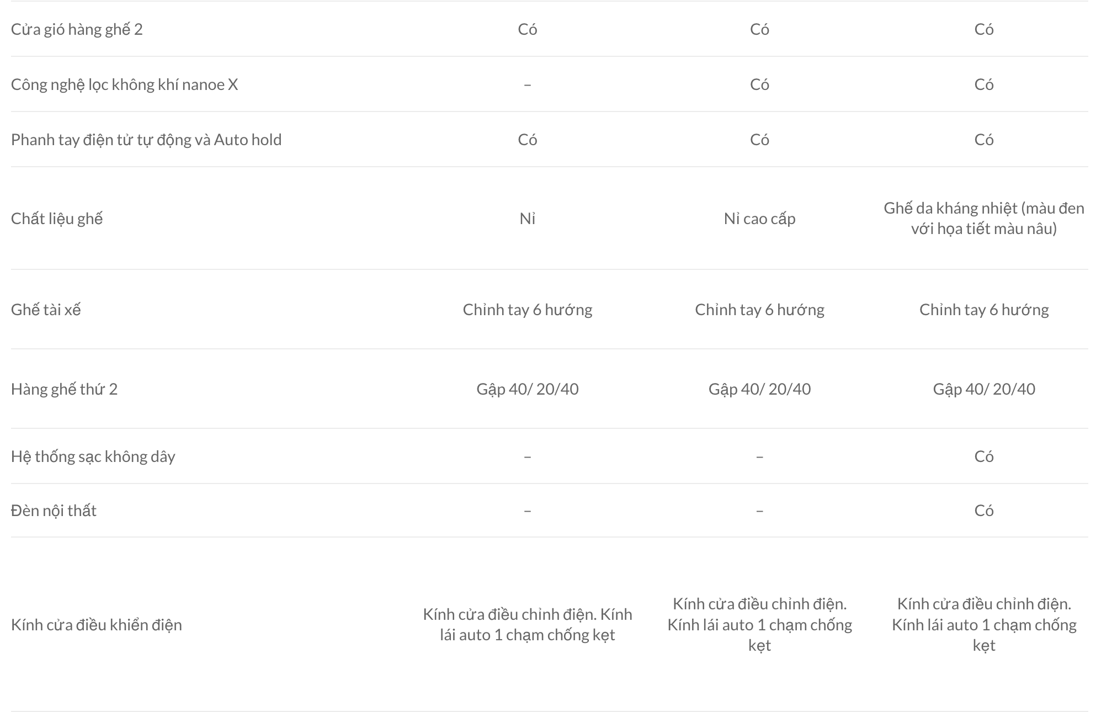Select the rightmost "Chỉnh tay 6 hướng" value
Viewport: 1096px width, 712px height.
pyautogui.click(x=983, y=310)
